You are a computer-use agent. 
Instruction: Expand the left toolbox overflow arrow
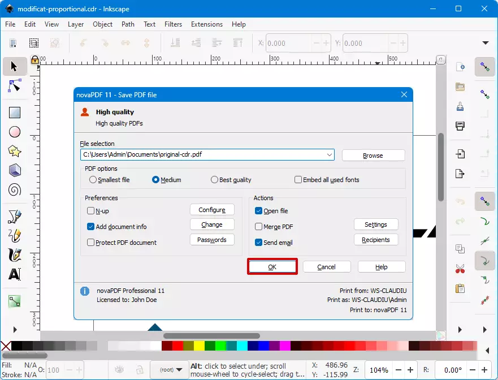[x=15, y=330]
